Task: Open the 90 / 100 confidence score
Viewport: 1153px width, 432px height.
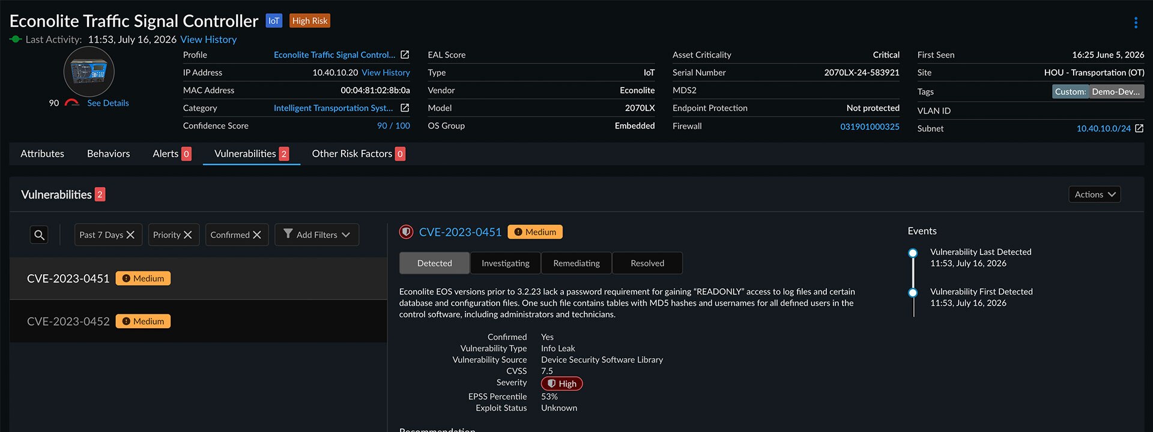Action: pyautogui.click(x=393, y=126)
